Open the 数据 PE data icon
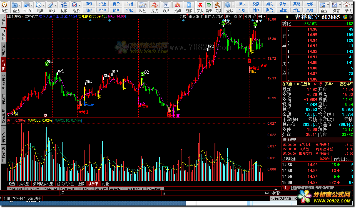The width and height of the screenshot is (356, 208). [166, 5]
